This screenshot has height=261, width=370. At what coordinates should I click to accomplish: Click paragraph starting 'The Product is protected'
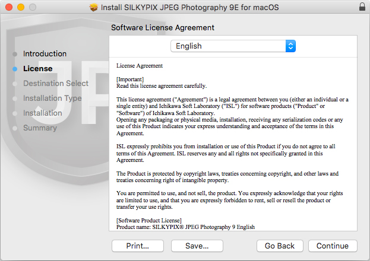click(227, 177)
